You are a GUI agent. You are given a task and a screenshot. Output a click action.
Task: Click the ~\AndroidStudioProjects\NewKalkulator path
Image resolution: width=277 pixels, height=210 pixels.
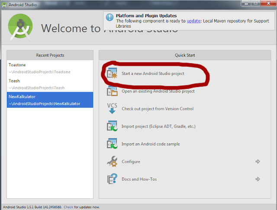[x=44, y=104]
